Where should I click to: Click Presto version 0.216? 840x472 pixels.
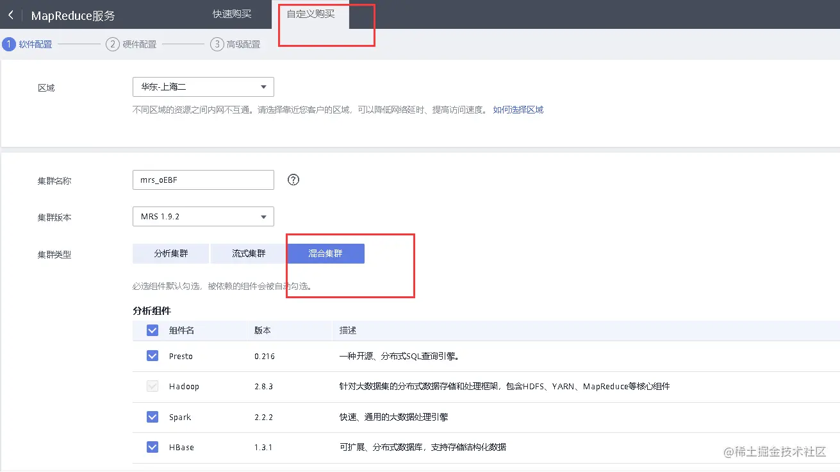tap(265, 356)
